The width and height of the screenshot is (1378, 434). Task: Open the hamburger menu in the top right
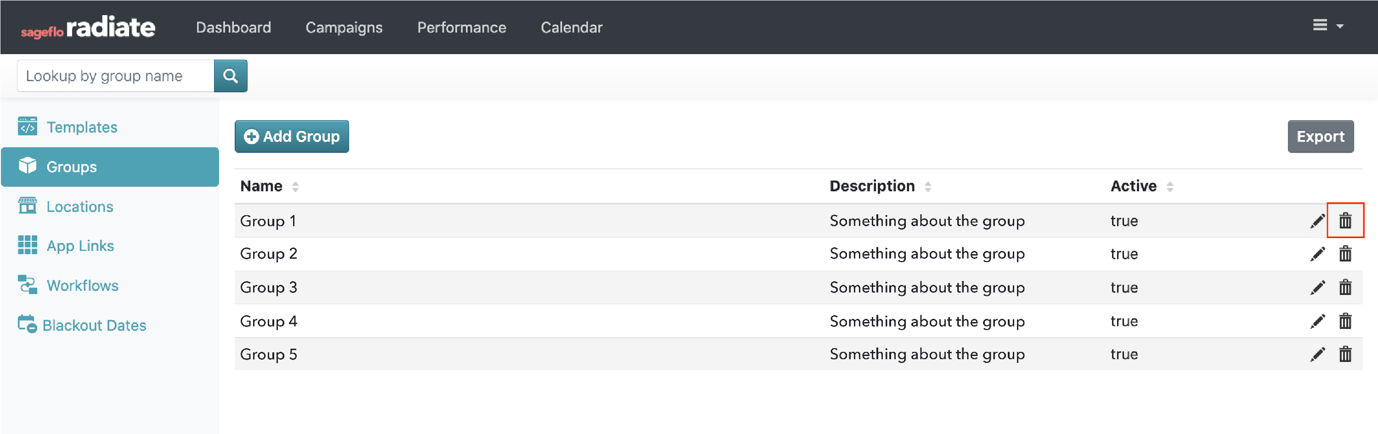click(1319, 25)
